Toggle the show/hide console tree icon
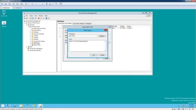The width and height of the screenshot is (196, 110). pos(32,18)
